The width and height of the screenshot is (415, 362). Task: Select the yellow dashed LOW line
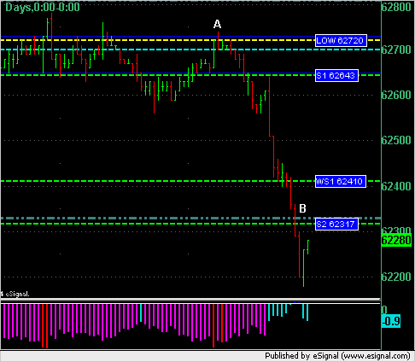pos(157,40)
